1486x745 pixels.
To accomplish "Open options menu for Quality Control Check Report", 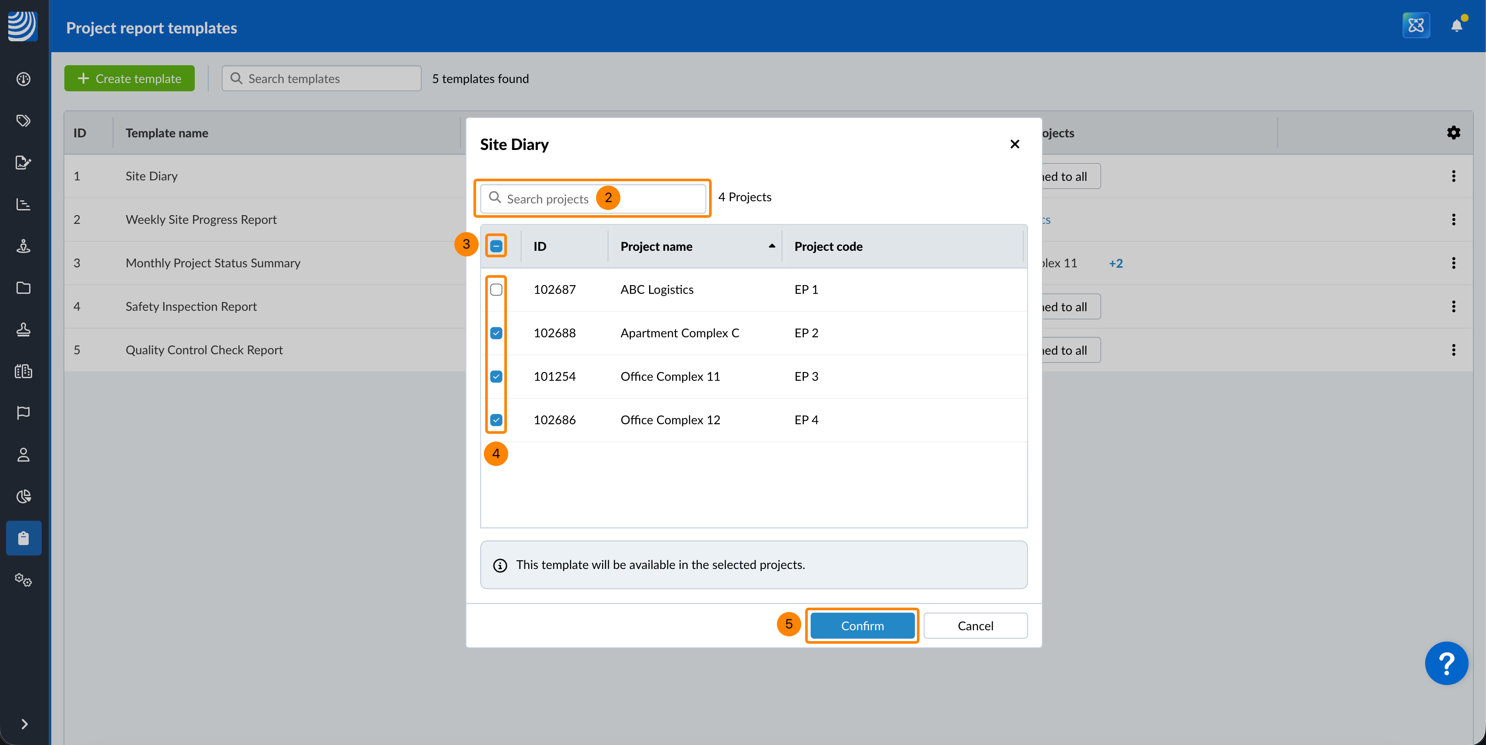I will point(1453,350).
